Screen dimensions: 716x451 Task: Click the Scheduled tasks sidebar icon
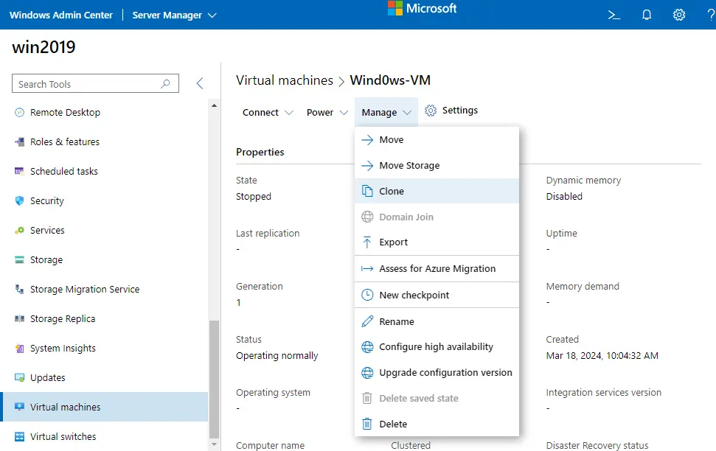tap(19, 171)
